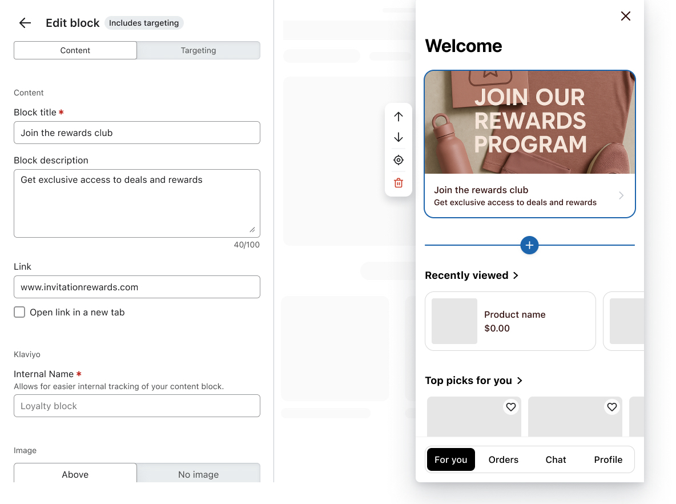Select the Above image position option

[x=75, y=474]
